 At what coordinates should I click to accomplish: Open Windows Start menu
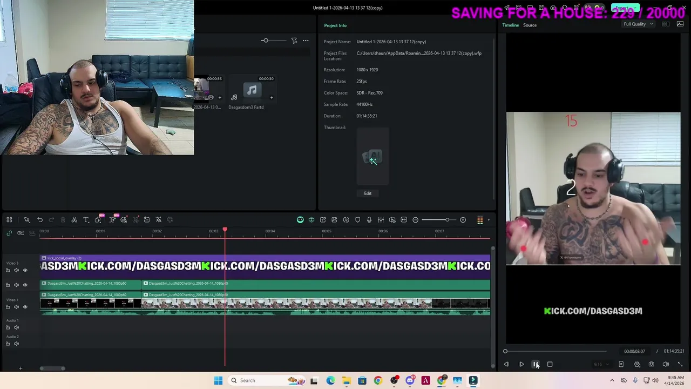coord(218,380)
